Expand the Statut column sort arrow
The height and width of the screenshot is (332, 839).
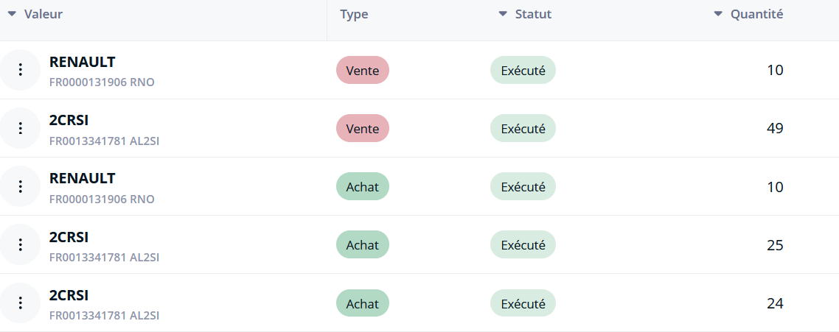[503, 14]
